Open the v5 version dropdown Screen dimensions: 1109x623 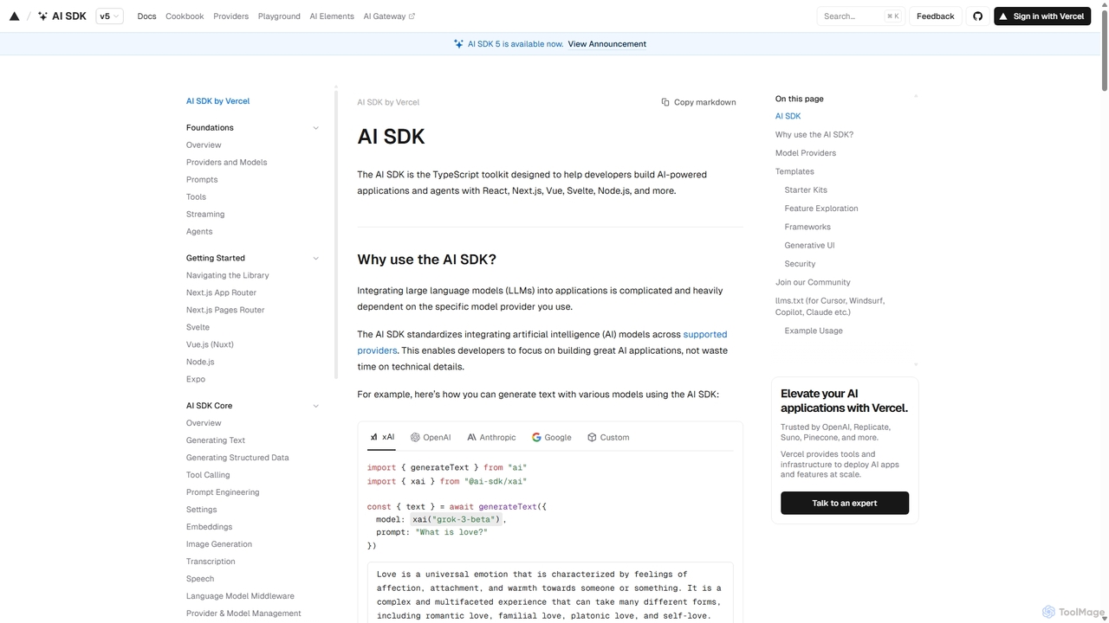point(109,16)
